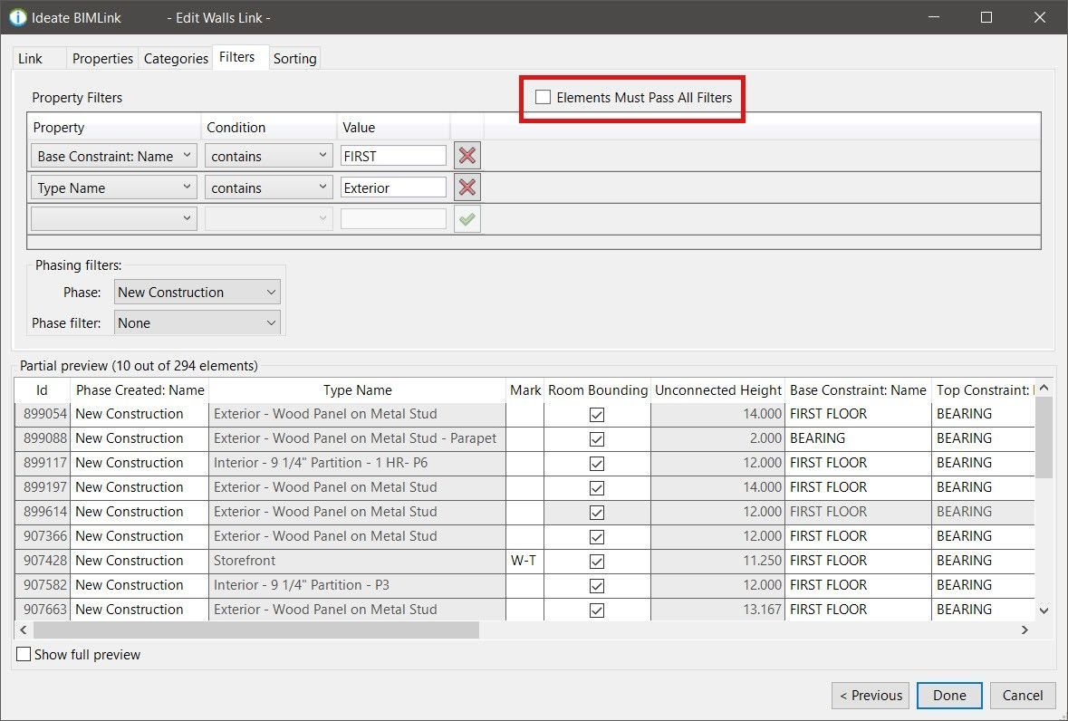This screenshot has height=721, width=1068.
Task: Click the horizontal scrollbar of the preview table
Action: tap(256, 630)
